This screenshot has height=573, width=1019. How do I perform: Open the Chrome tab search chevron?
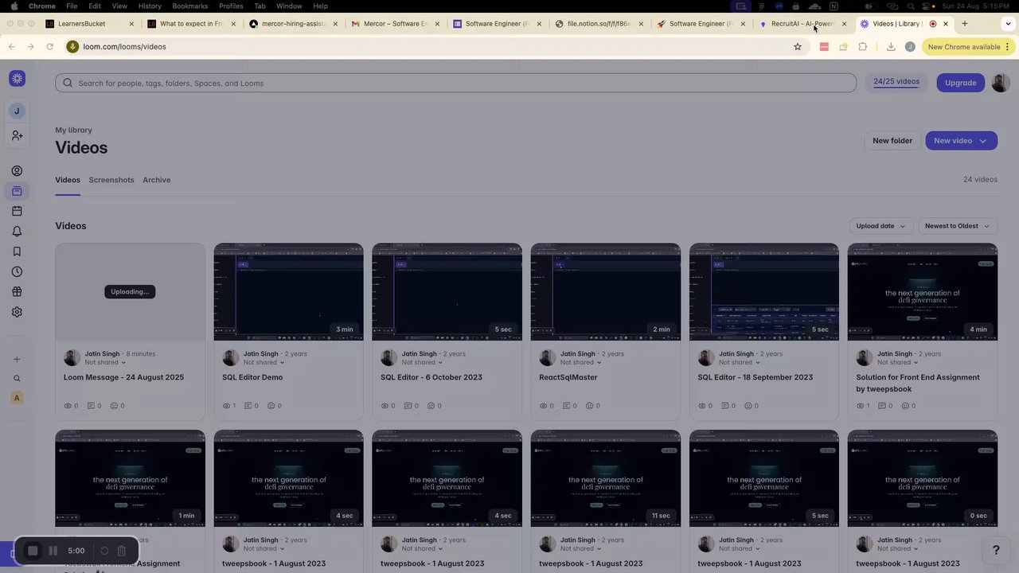1006,24
